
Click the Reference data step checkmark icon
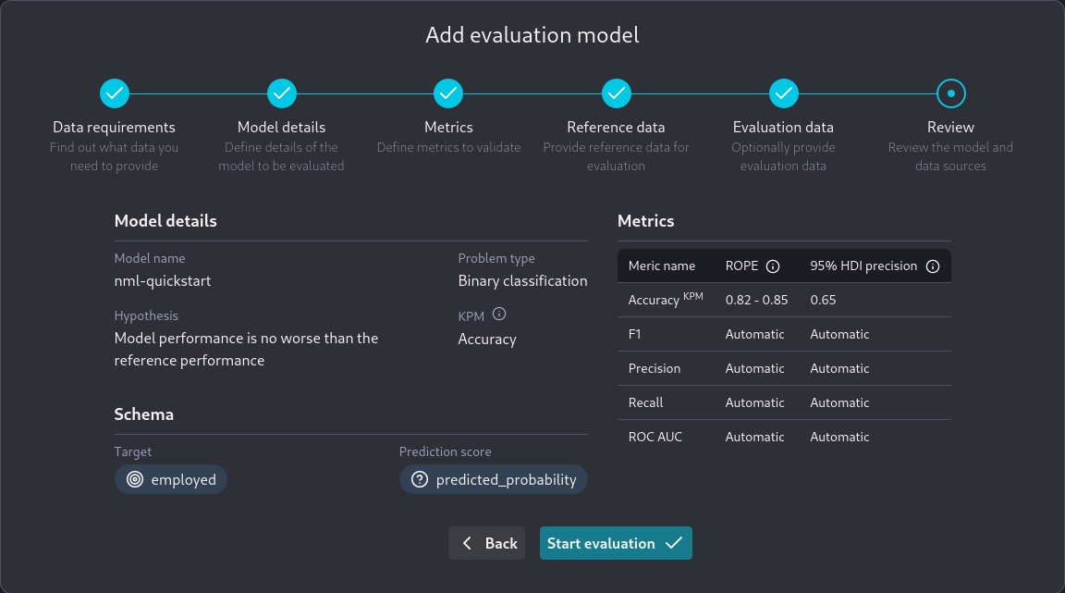coord(617,93)
